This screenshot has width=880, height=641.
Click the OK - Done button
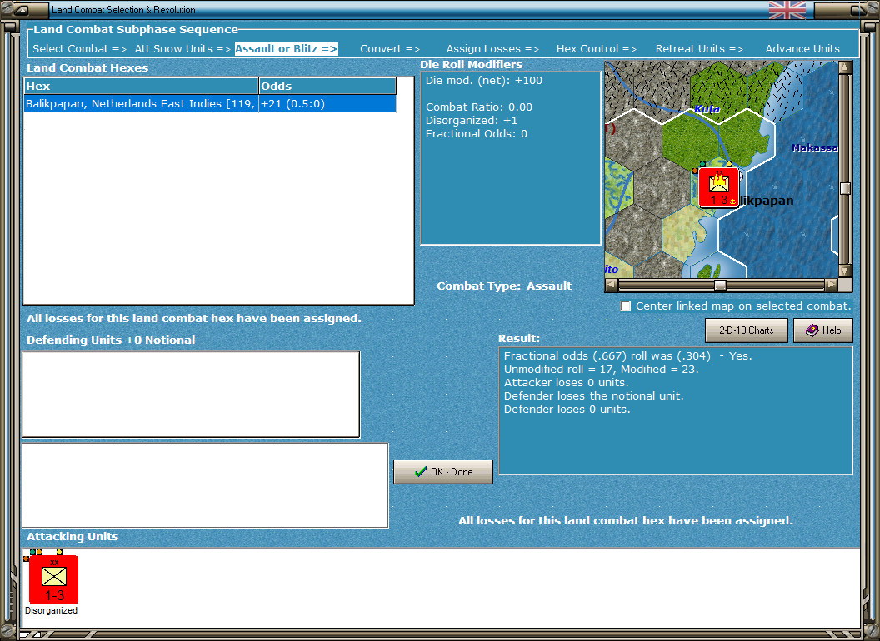[x=443, y=472]
